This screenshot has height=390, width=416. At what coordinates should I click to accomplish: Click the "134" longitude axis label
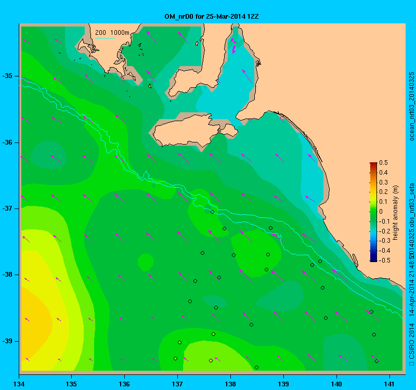coord(19,384)
